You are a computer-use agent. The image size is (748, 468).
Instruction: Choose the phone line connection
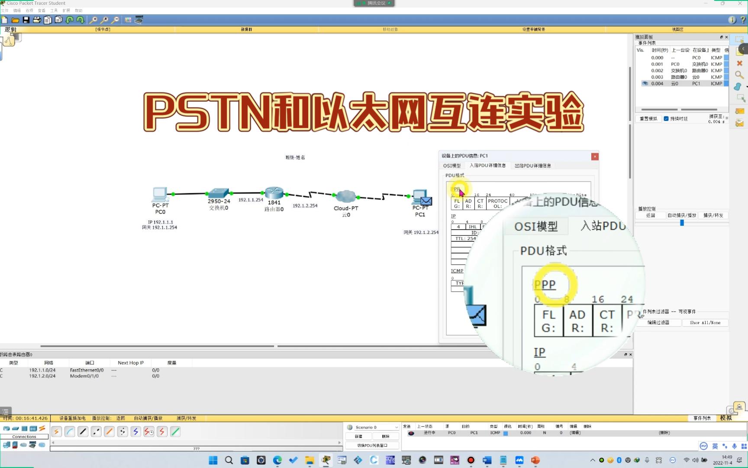pyautogui.click(x=123, y=432)
